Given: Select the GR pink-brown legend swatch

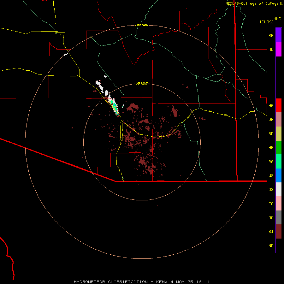Looking at the screenshot, I should coord(279,120).
